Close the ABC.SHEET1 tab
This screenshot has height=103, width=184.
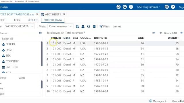click(64, 14)
